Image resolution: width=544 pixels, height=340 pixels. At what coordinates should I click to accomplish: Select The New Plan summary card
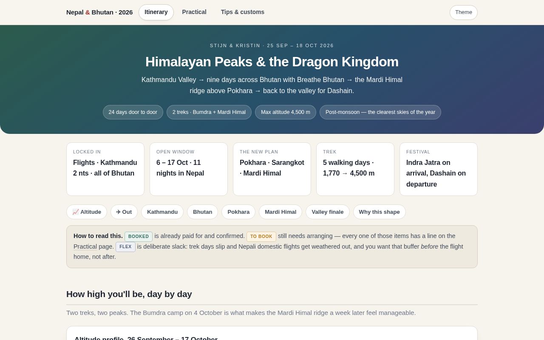[x=272, y=169]
